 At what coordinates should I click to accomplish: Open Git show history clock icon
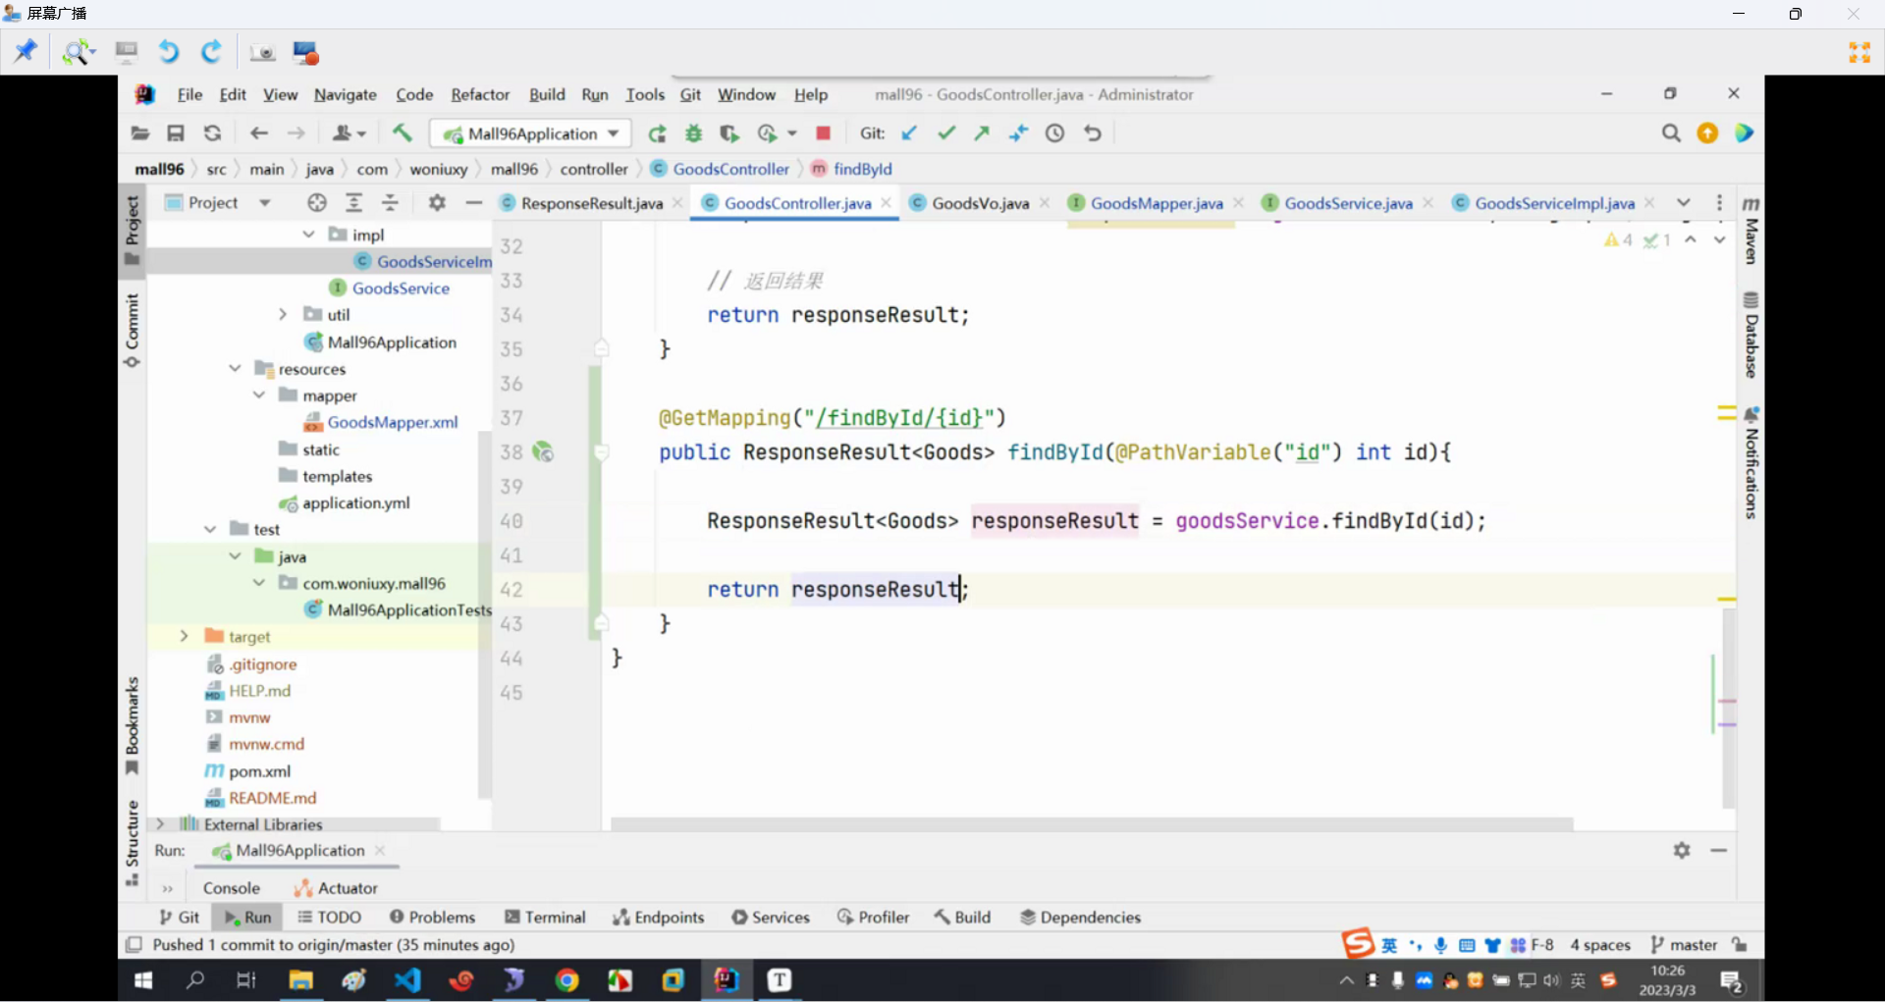click(x=1054, y=133)
